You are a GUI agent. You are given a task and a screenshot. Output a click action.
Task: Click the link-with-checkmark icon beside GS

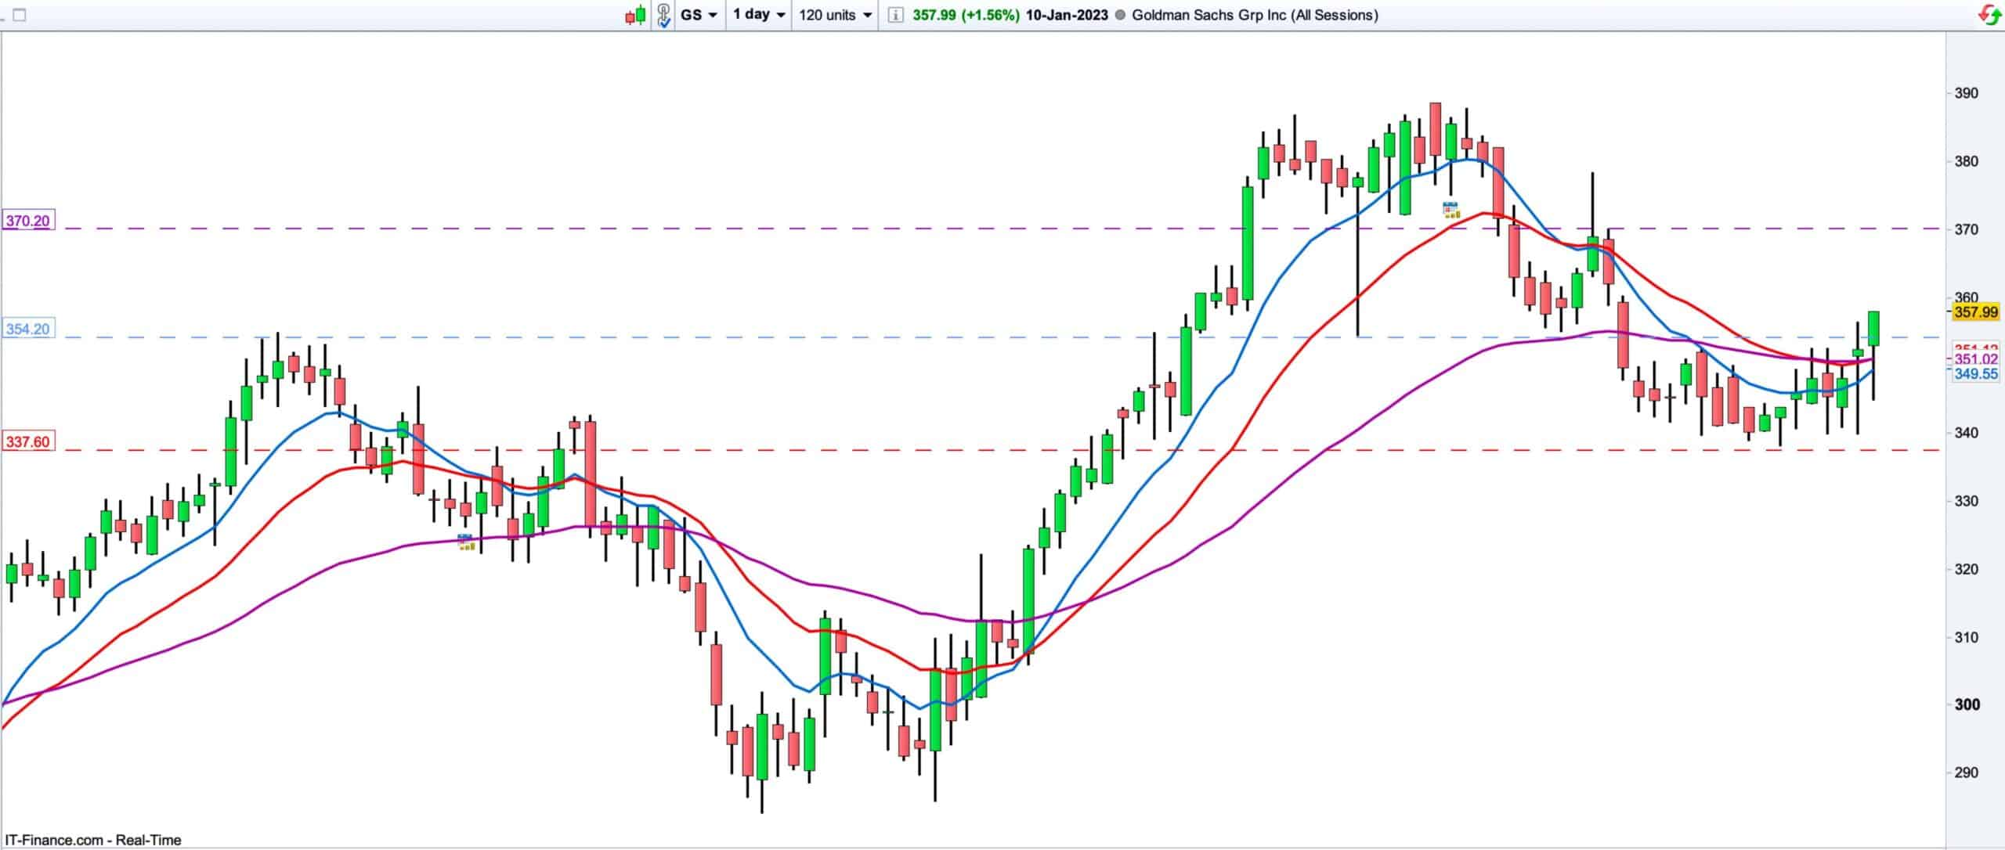click(663, 15)
